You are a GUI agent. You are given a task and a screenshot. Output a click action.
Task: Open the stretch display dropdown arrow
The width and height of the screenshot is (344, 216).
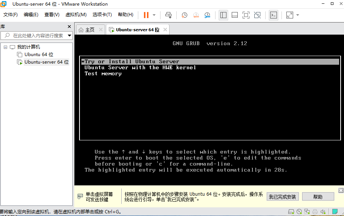[x=298, y=15]
